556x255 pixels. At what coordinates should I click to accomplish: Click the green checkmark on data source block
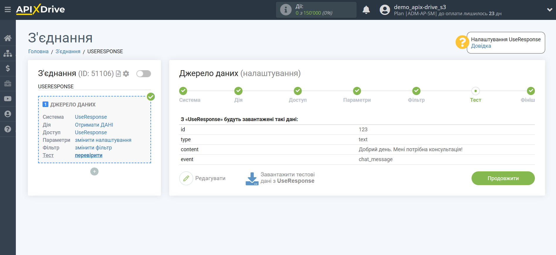(151, 97)
